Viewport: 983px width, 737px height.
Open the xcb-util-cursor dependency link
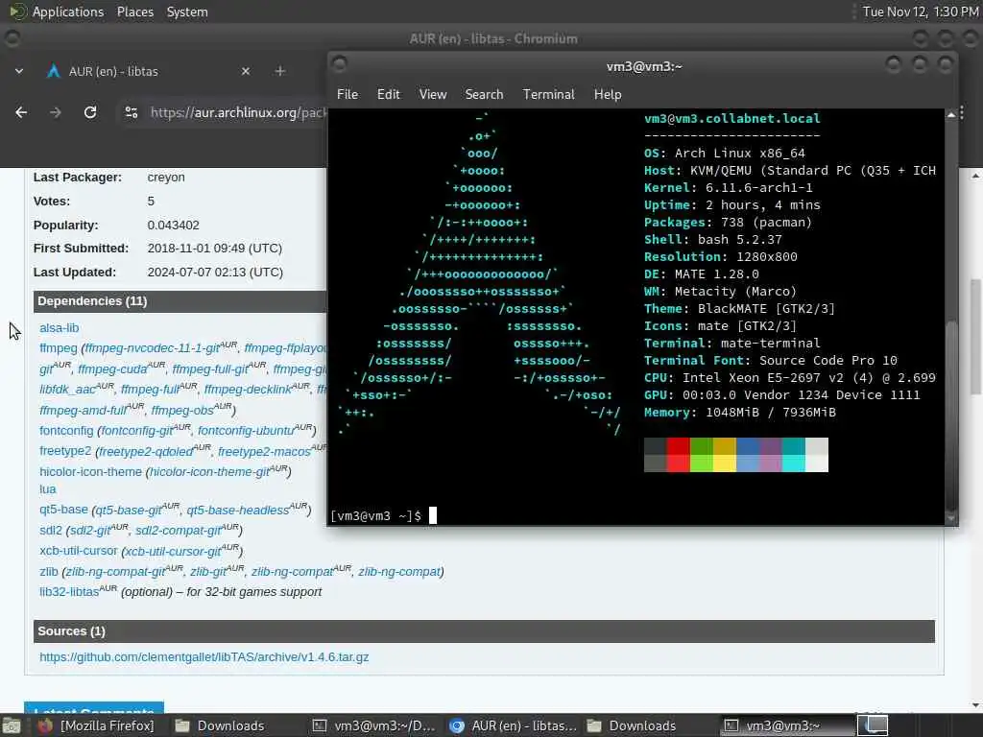pyautogui.click(x=79, y=551)
